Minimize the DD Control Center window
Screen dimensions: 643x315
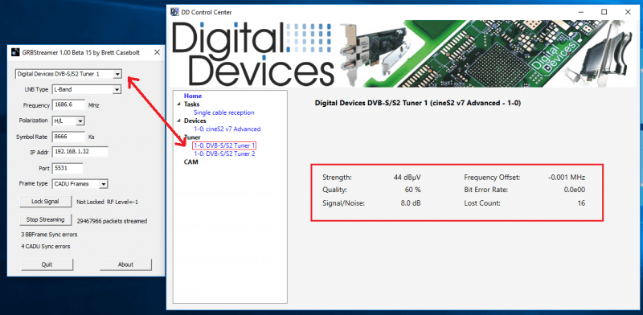pyautogui.click(x=580, y=12)
